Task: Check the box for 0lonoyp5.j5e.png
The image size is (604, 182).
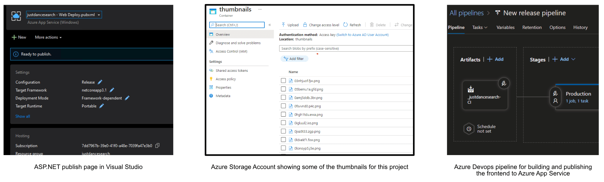Action: (283, 148)
